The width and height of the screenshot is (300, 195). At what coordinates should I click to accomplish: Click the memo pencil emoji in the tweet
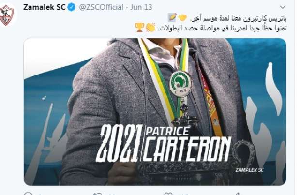coord(172,17)
